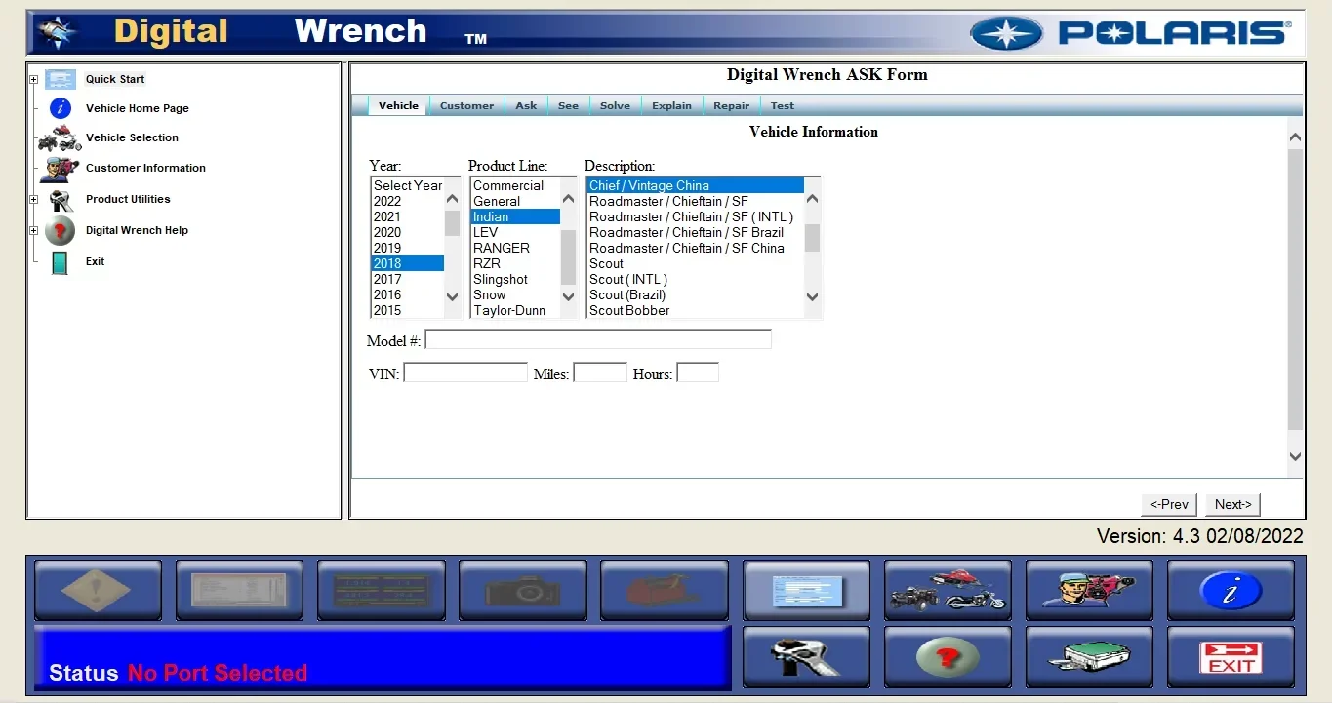The width and height of the screenshot is (1332, 703).
Task: Switch to the Customer tab
Action: (466, 105)
